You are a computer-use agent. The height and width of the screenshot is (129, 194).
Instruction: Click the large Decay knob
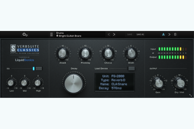click(74, 83)
